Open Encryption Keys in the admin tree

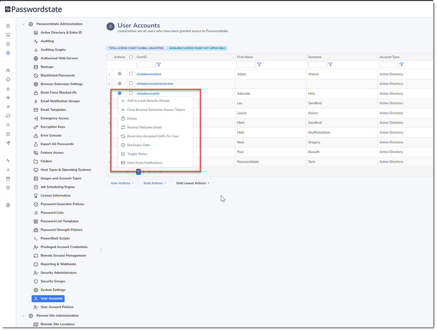click(x=53, y=127)
